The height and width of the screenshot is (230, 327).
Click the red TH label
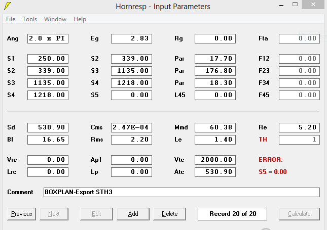point(263,140)
